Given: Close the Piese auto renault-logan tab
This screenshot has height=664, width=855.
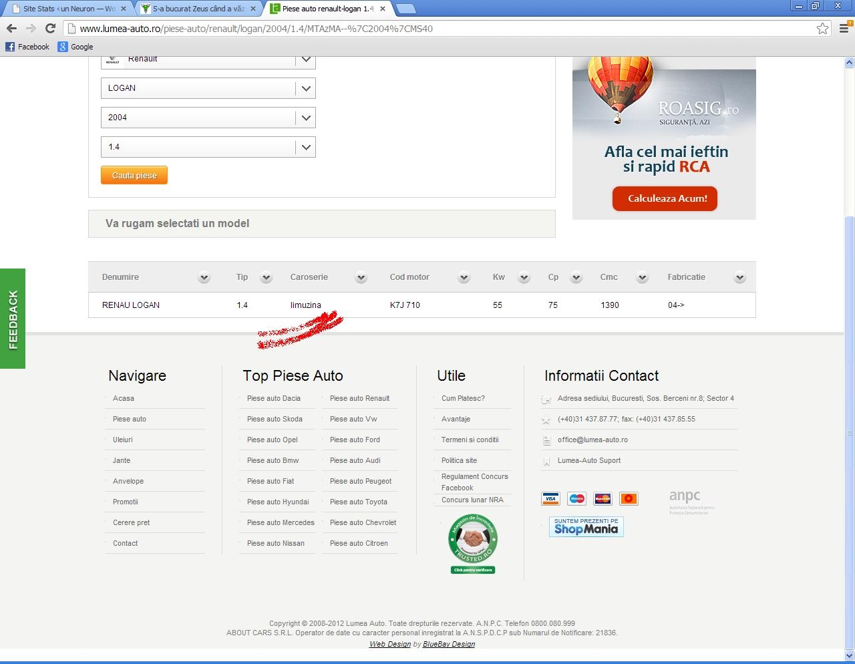Looking at the screenshot, I should tap(383, 9).
